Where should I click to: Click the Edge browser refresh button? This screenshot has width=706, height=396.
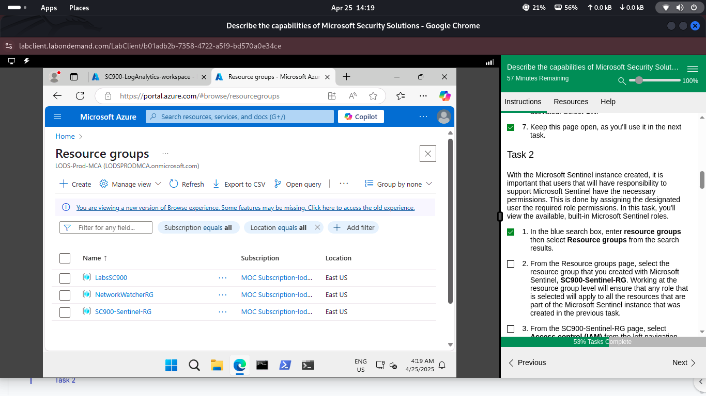pyautogui.click(x=80, y=96)
